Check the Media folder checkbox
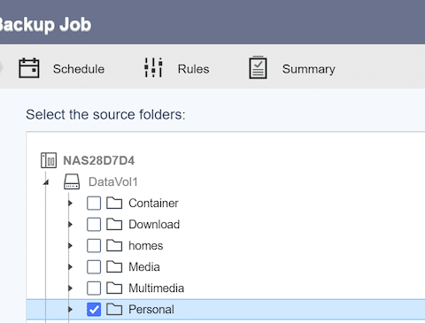The height and width of the screenshot is (323, 425). 94,267
